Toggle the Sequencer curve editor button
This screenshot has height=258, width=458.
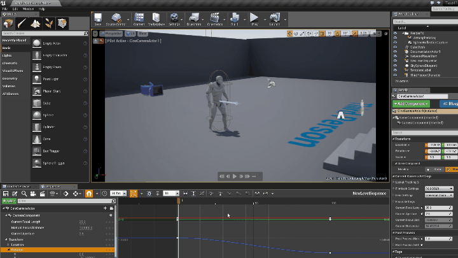pos(134,194)
